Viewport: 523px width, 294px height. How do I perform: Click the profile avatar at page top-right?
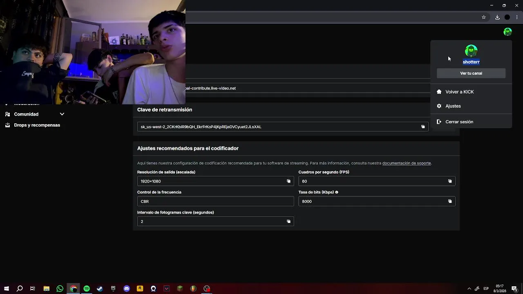[x=507, y=31]
